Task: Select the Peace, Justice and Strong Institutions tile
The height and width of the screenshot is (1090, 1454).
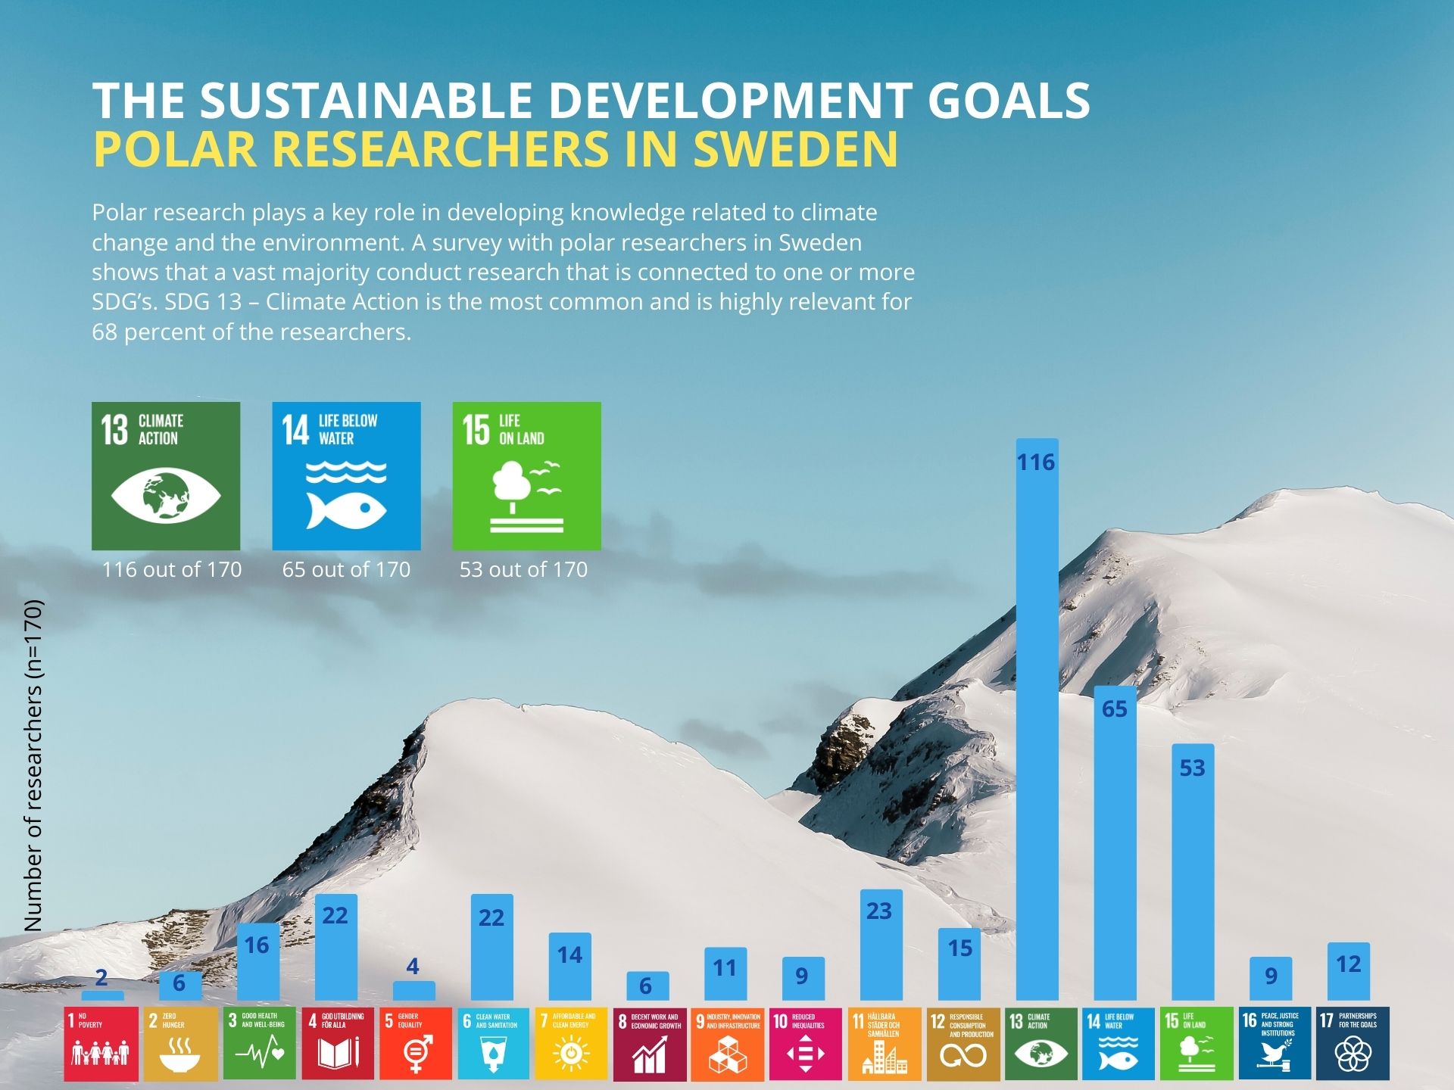Action: (1275, 1043)
